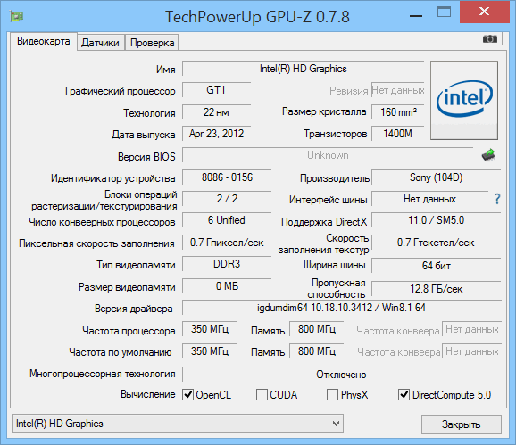Click the Закрыть button

coord(461,424)
